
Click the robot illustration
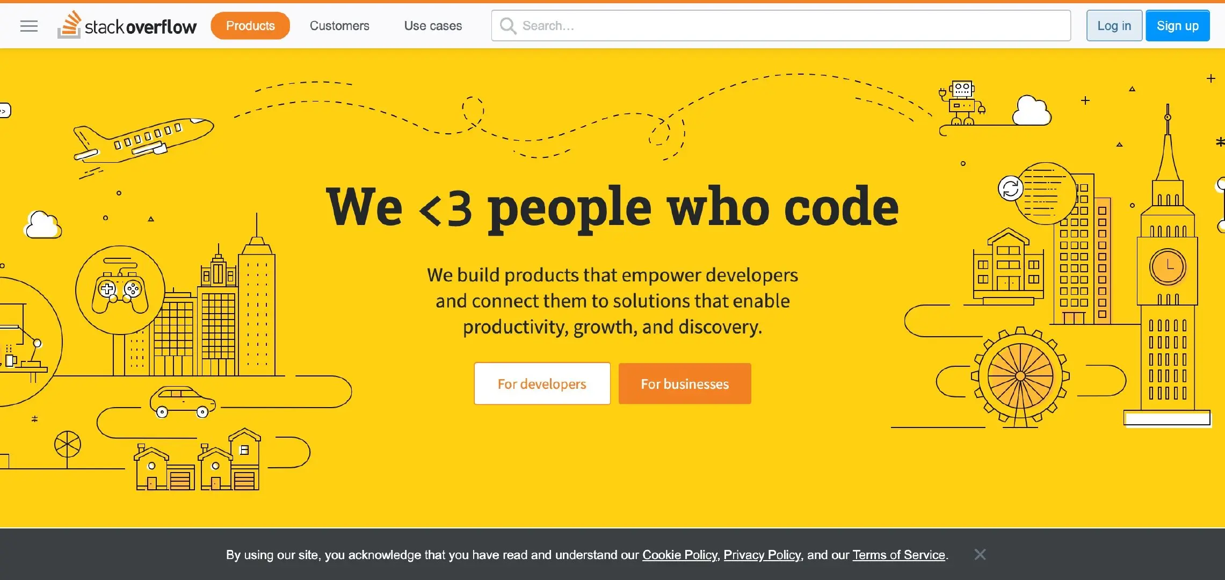pyautogui.click(x=962, y=103)
